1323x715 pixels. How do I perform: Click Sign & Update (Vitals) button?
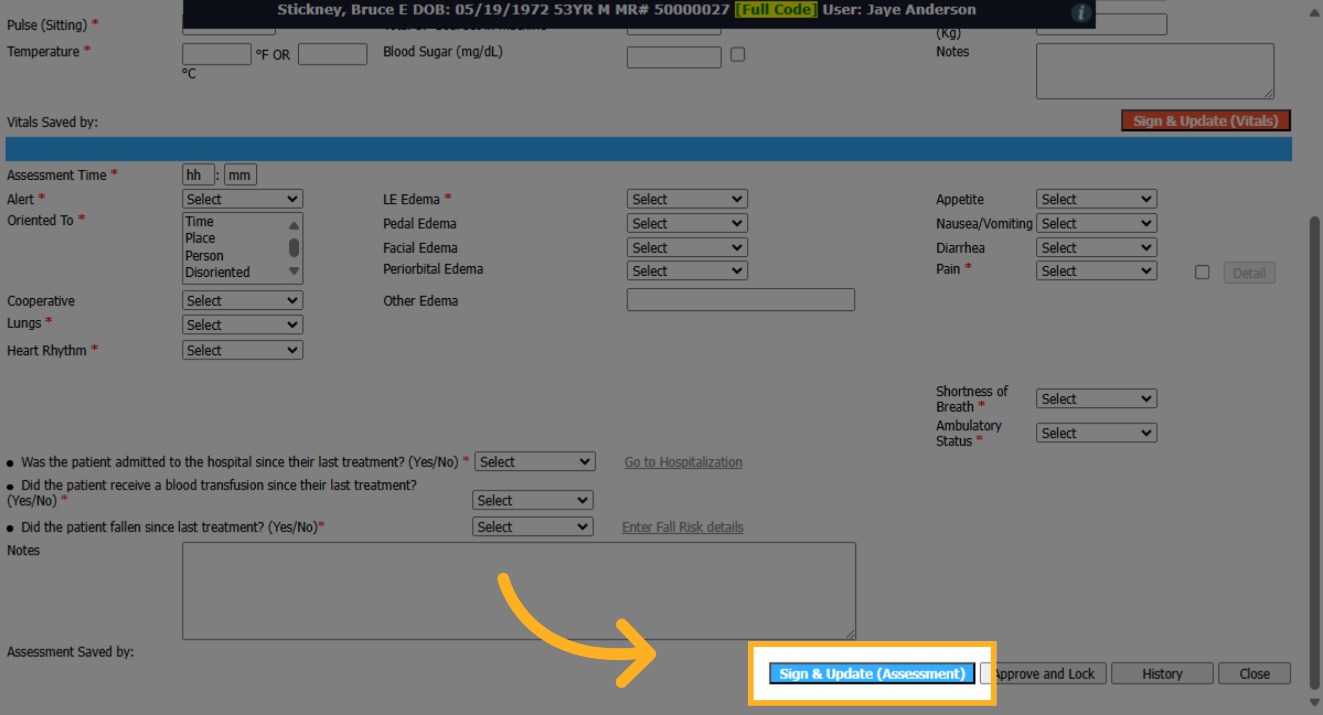1206,121
